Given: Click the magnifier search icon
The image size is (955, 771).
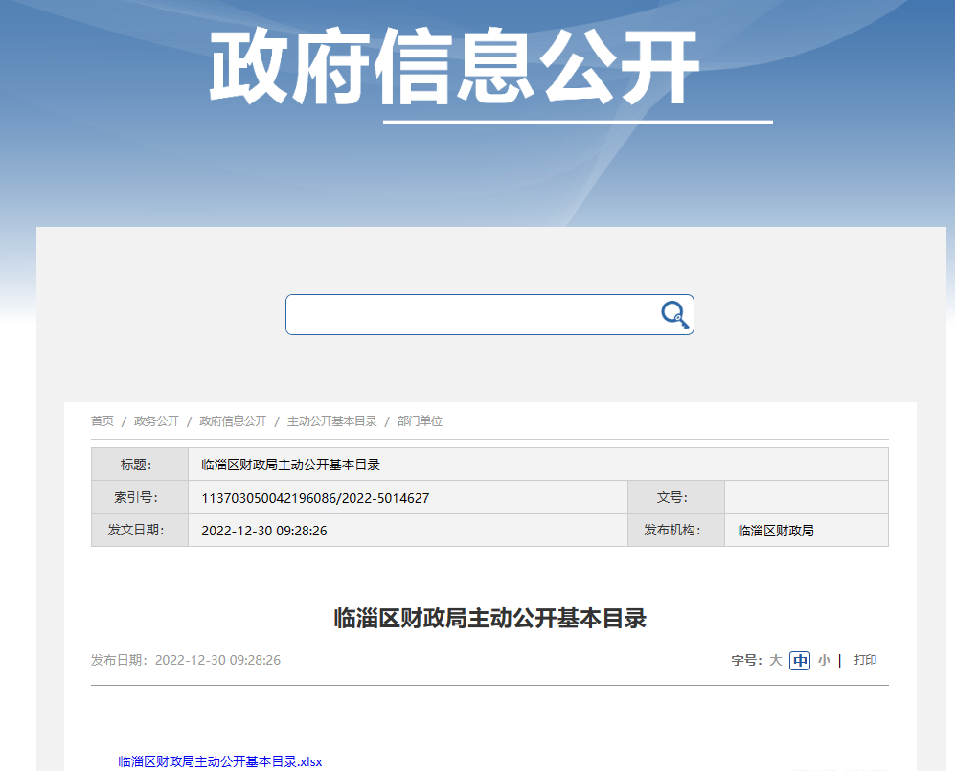Looking at the screenshot, I should 675,315.
